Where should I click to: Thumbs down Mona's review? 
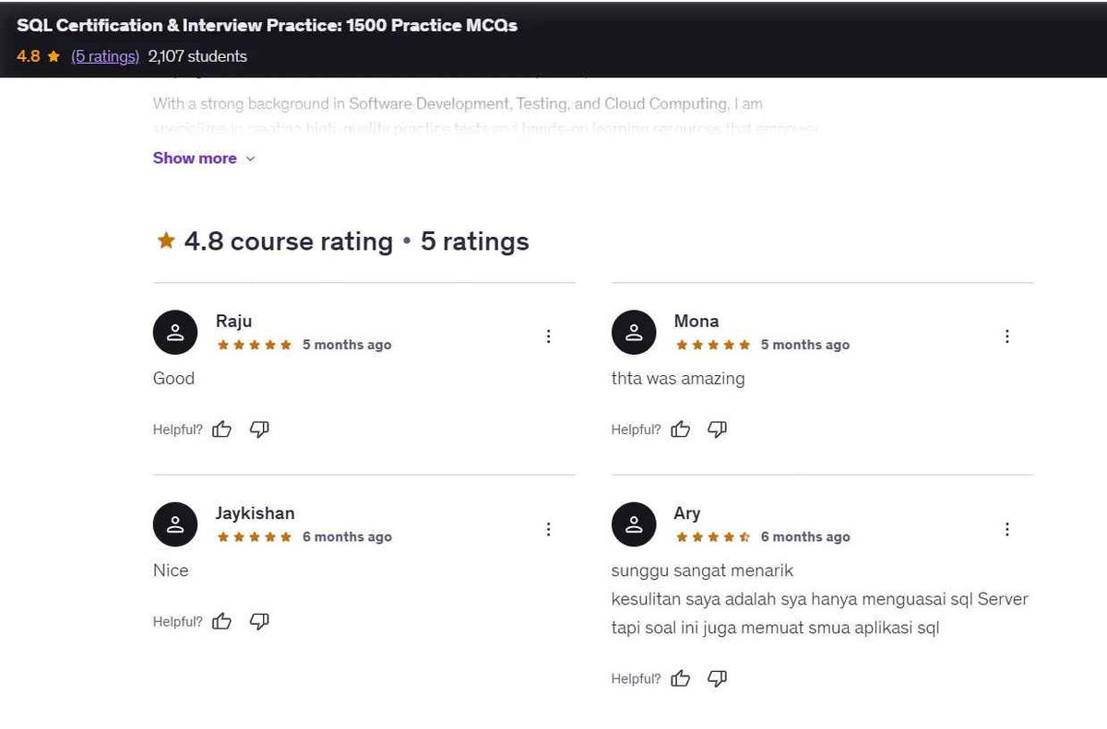(717, 429)
